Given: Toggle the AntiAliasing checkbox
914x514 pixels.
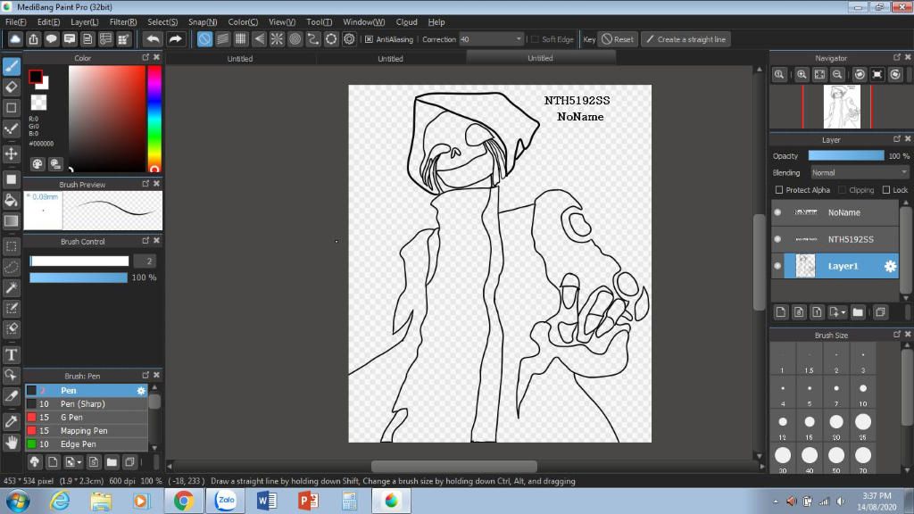Looking at the screenshot, I should [369, 39].
